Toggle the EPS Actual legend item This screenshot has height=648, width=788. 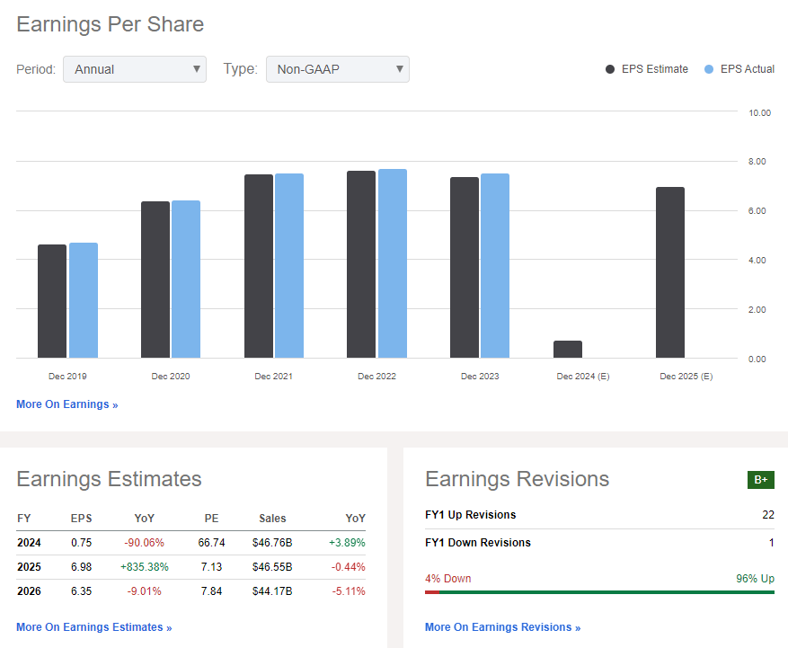pyautogui.click(x=739, y=69)
